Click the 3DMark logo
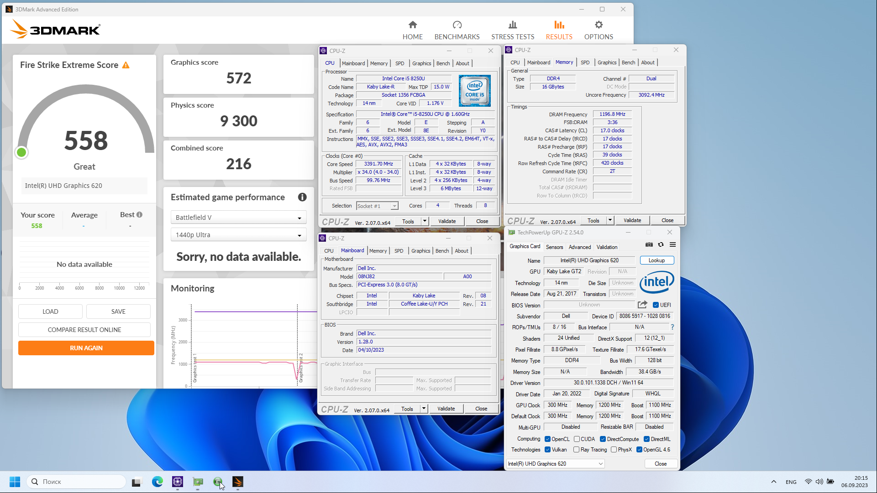The width and height of the screenshot is (877, 493). pos(55,30)
